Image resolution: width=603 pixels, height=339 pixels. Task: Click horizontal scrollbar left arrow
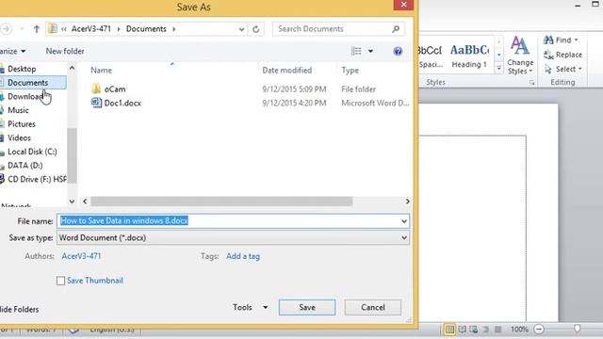click(85, 202)
